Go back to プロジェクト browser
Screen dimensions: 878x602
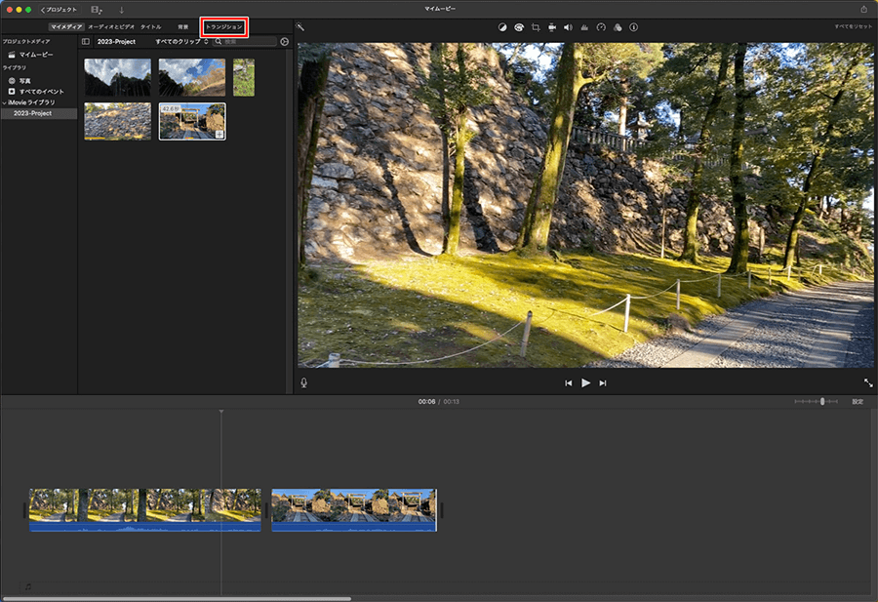coord(59,9)
